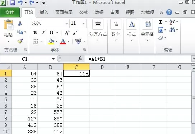Switch to the 公式 ribbon tab
195x134 pixels.
84,13
